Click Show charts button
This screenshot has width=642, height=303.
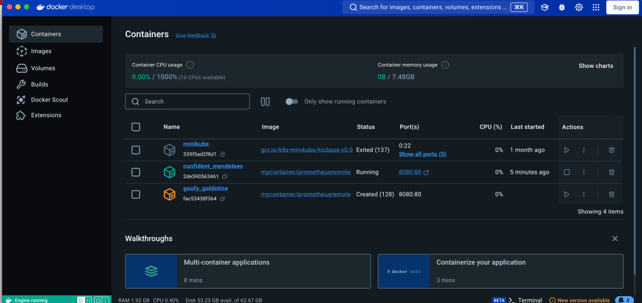tap(596, 66)
